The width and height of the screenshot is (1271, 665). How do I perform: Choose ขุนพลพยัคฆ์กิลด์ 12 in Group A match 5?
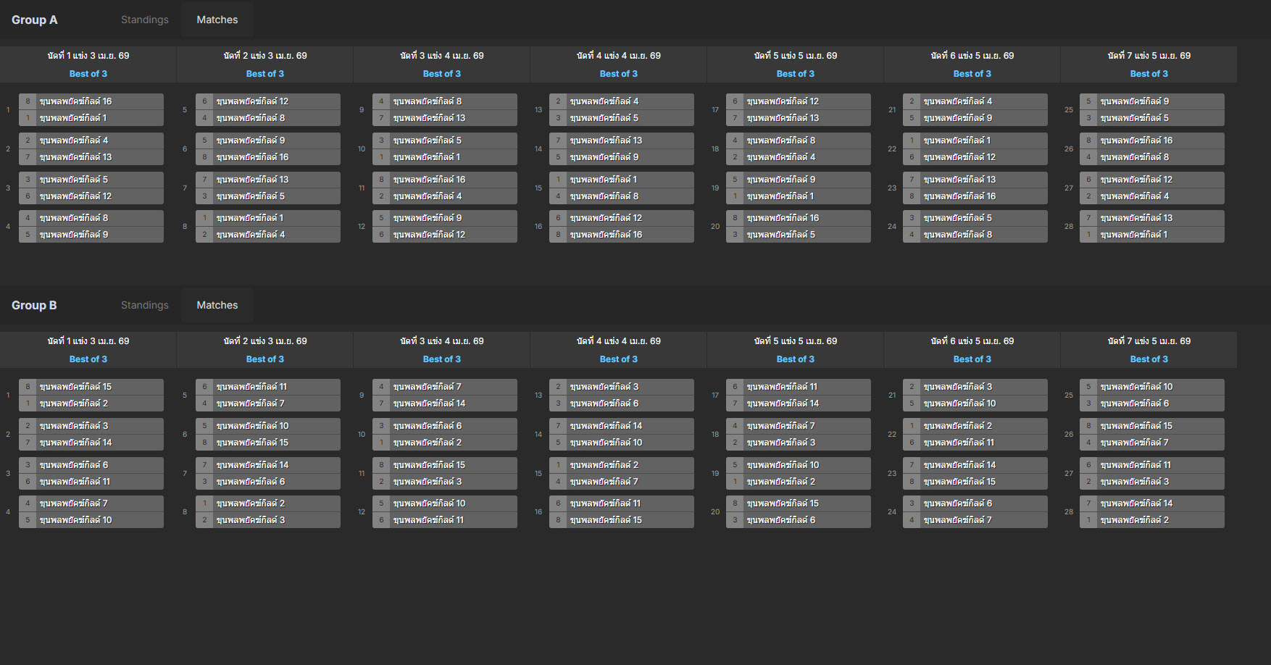[268, 101]
